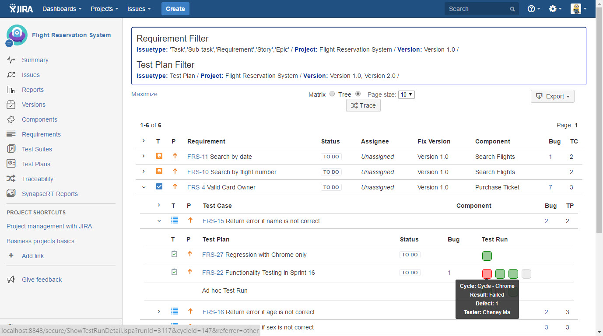Open the Dashboards menu

click(62, 9)
